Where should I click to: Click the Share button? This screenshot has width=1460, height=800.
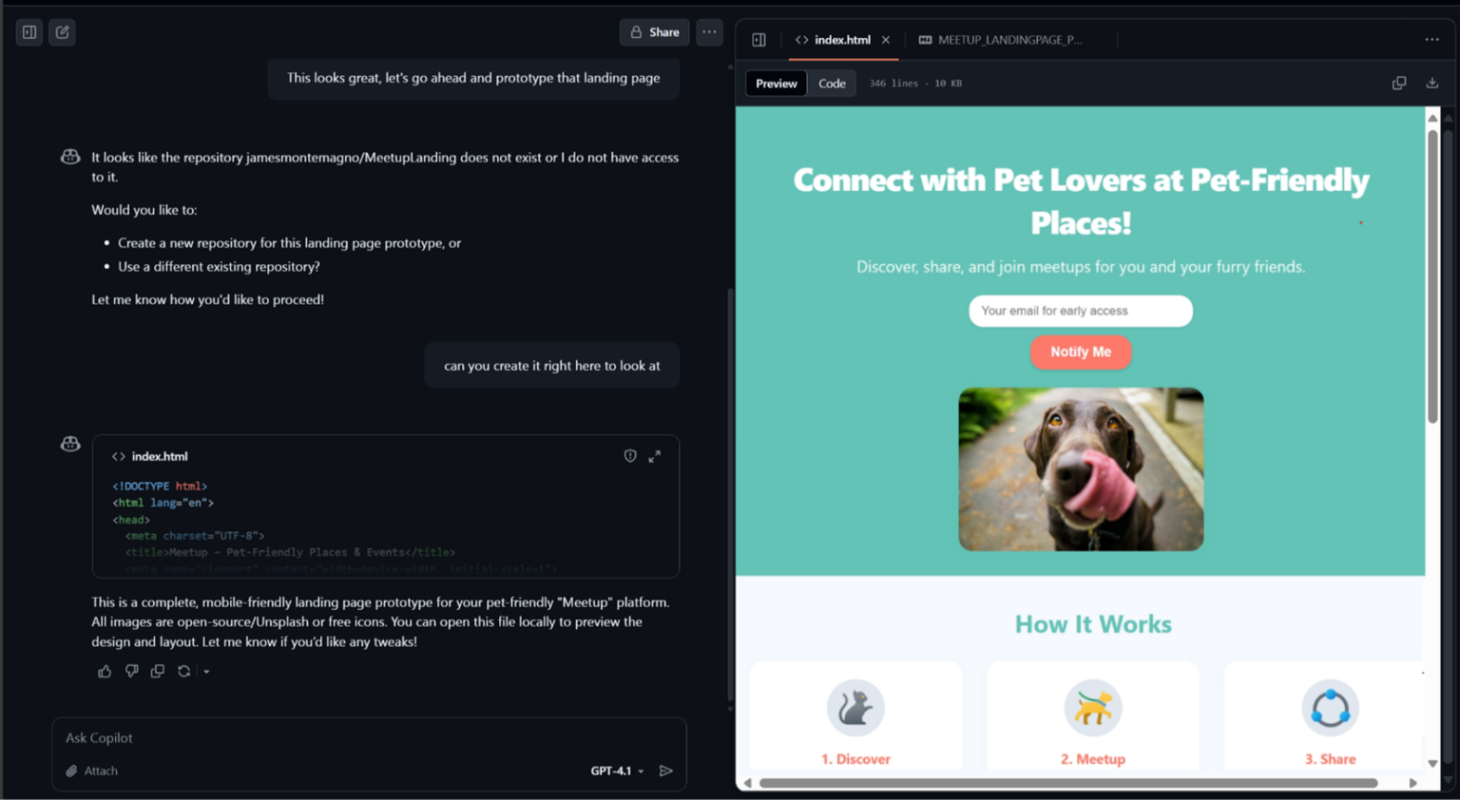pos(654,32)
